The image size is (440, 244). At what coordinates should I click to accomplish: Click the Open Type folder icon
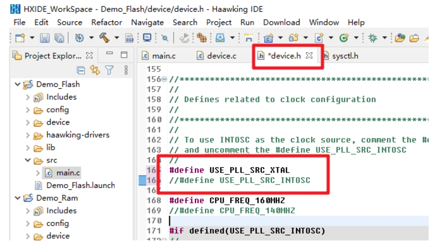point(400,38)
